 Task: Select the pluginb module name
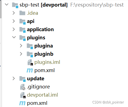click(x=44, y=54)
